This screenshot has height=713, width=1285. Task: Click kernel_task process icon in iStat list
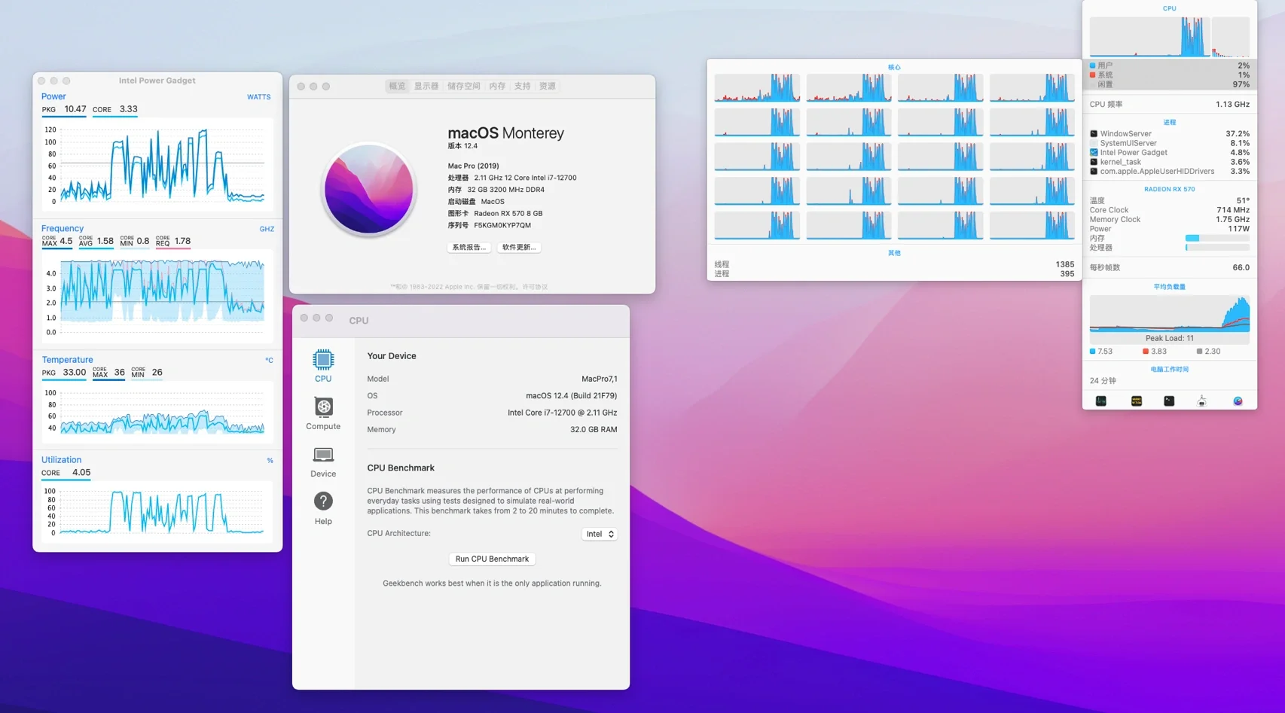tap(1094, 162)
